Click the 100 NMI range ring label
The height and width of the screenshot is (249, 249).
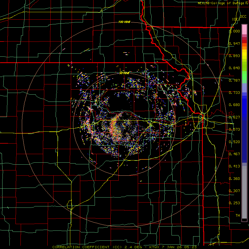pyautogui.click(x=124, y=22)
